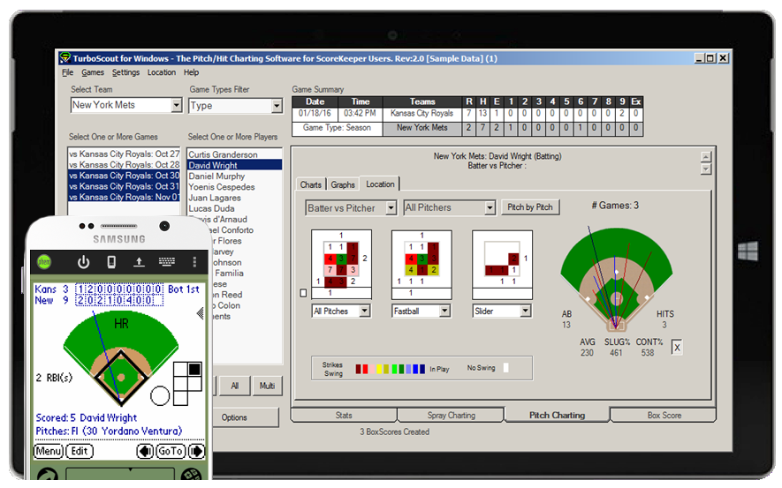The height and width of the screenshot is (488, 782).
Task: Select game vs Kansas City Royals: Oct 28
Action: click(124, 165)
